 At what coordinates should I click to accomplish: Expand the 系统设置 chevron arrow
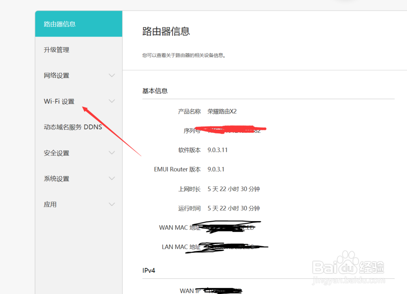click(x=112, y=178)
